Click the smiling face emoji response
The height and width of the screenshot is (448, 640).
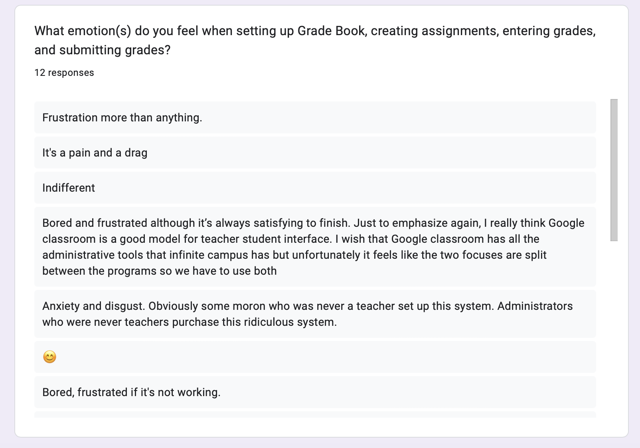49,357
